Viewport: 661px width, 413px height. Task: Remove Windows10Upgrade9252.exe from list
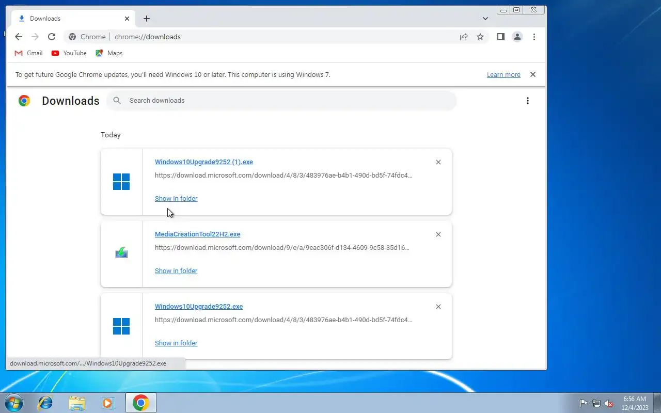[438, 307]
